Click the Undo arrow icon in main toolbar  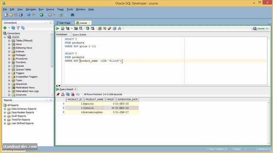click(x=29, y=15)
